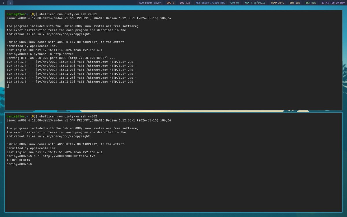Click 'the exact distribution terms' line in vm002 terminal
The image size is (347, 217).
coord(66,132)
